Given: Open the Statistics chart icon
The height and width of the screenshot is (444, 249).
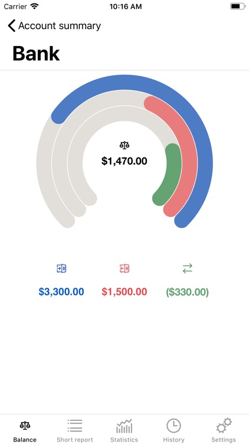Looking at the screenshot, I should tap(125, 426).
